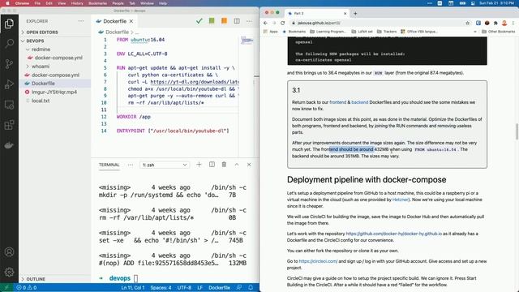Viewport: 519px width, 292px height.
Task: Click the LF end-of-line setting
Action: 200,288
